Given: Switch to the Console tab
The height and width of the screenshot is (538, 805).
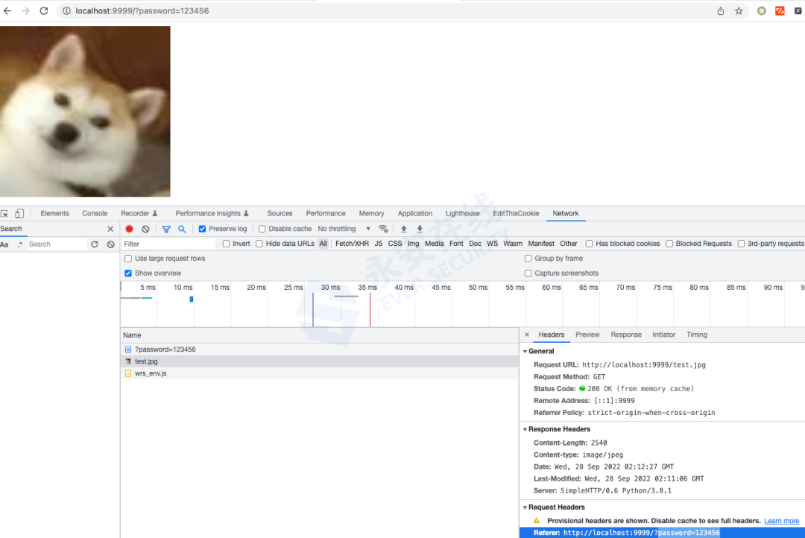Looking at the screenshot, I should click(95, 214).
